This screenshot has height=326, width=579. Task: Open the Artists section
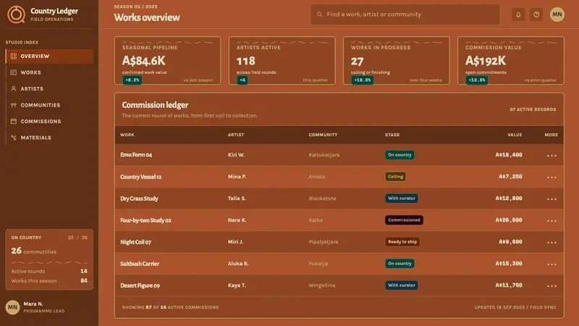49,88
